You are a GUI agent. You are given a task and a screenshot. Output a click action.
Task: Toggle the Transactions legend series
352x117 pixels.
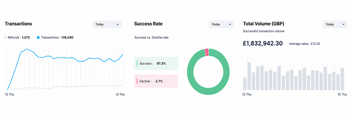click(x=55, y=37)
